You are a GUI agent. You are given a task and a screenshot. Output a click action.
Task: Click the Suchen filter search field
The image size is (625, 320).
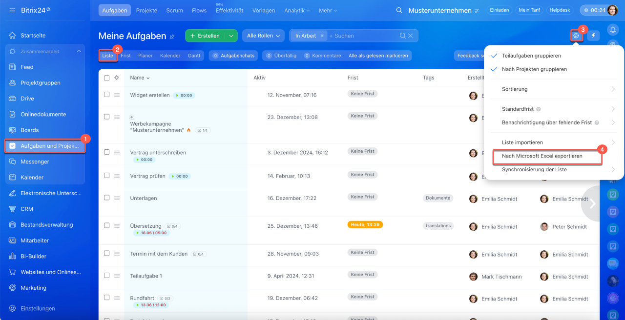coord(361,36)
